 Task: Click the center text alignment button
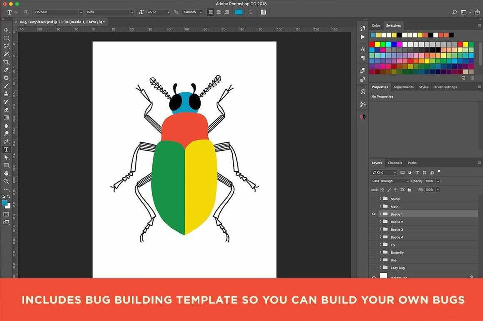[219, 12]
